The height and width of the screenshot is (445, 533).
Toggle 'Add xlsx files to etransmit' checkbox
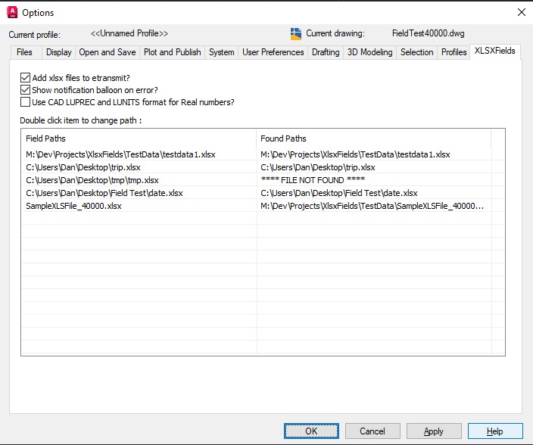point(26,78)
